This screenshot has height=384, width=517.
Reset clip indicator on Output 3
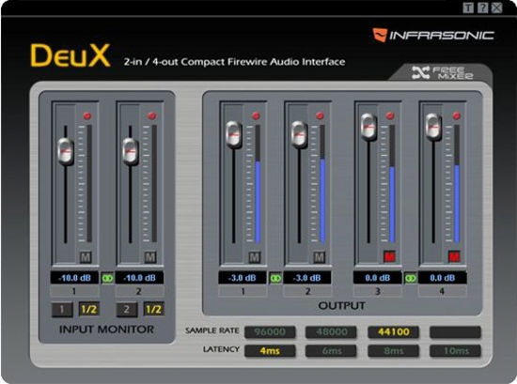[390, 115]
